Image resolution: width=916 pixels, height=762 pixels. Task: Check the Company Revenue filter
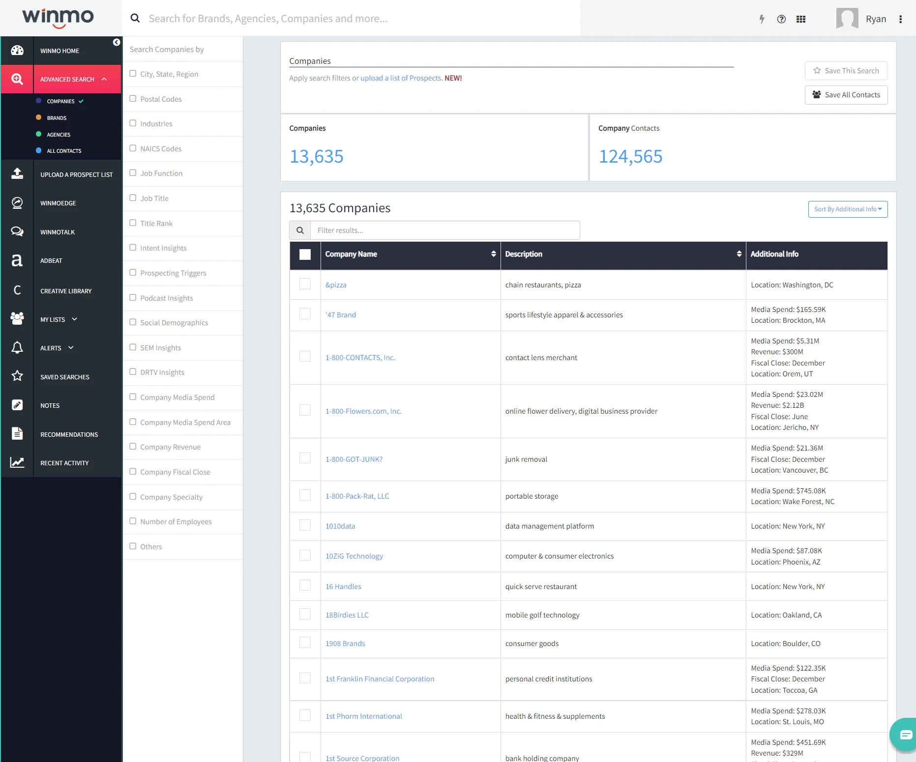(133, 447)
